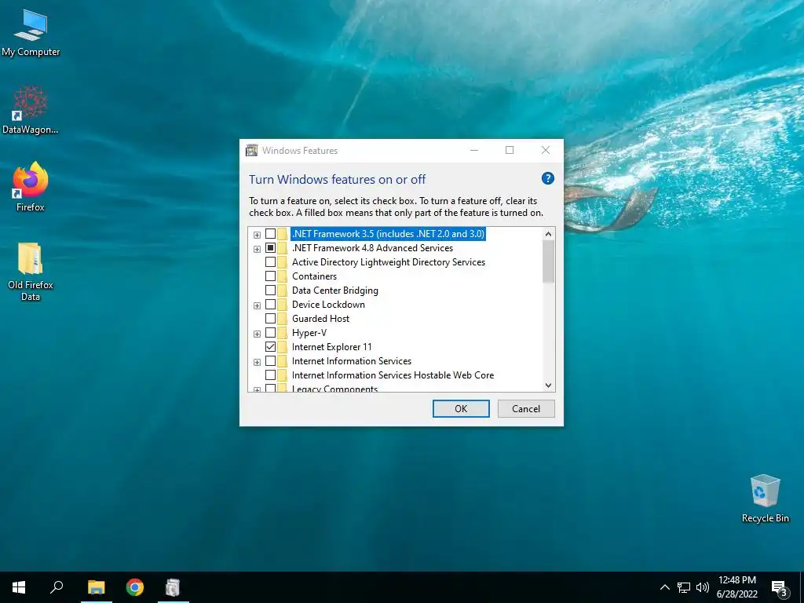Check the Internet Information Services box
Viewport: 804px width, 603px height.
pos(270,361)
